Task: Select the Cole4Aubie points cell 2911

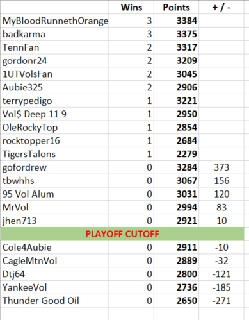Action: tap(176, 248)
